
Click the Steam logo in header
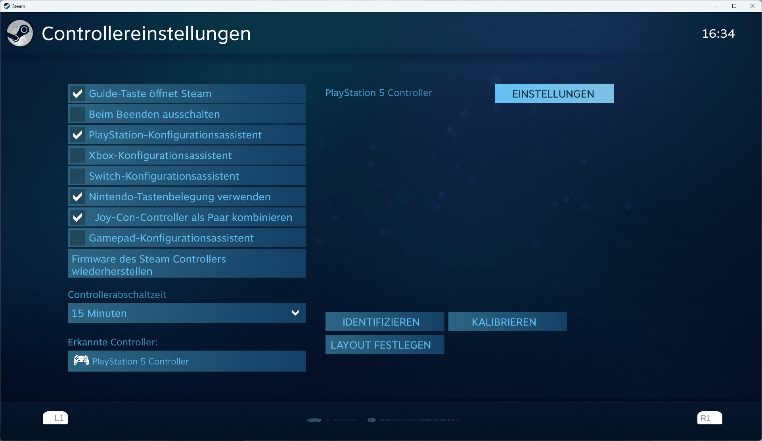[x=20, y=33]
